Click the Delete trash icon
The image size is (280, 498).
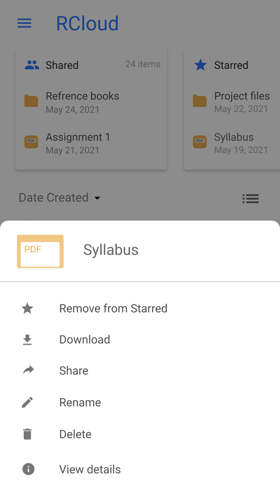coord(27,434)
